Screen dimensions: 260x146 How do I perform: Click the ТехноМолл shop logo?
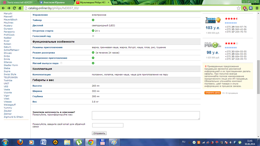pos(213,21)
